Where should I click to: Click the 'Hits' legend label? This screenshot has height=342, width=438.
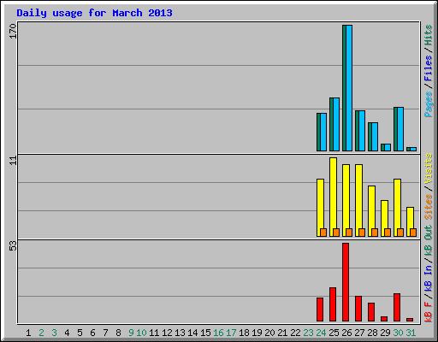pos(429,35)
